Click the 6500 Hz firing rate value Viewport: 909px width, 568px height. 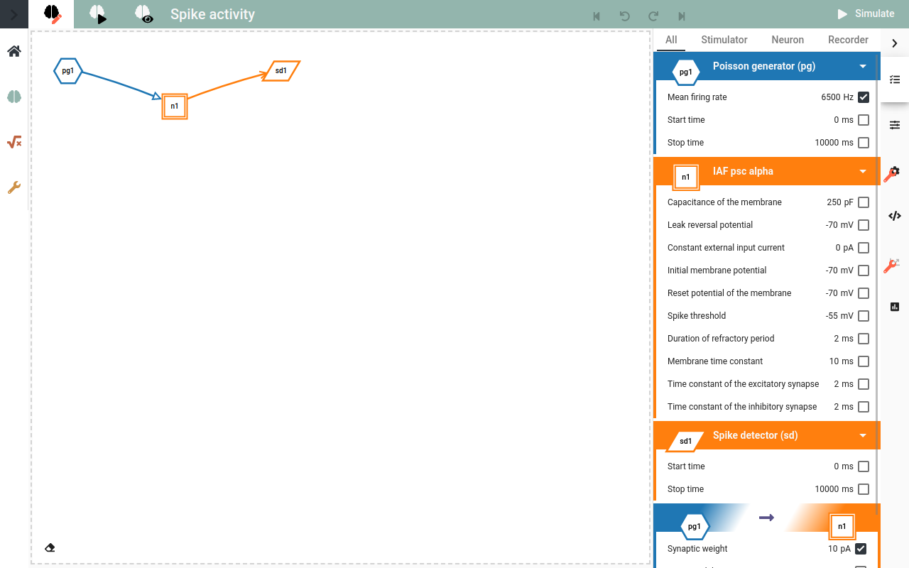pyautogui.click(x=837, y=97)
